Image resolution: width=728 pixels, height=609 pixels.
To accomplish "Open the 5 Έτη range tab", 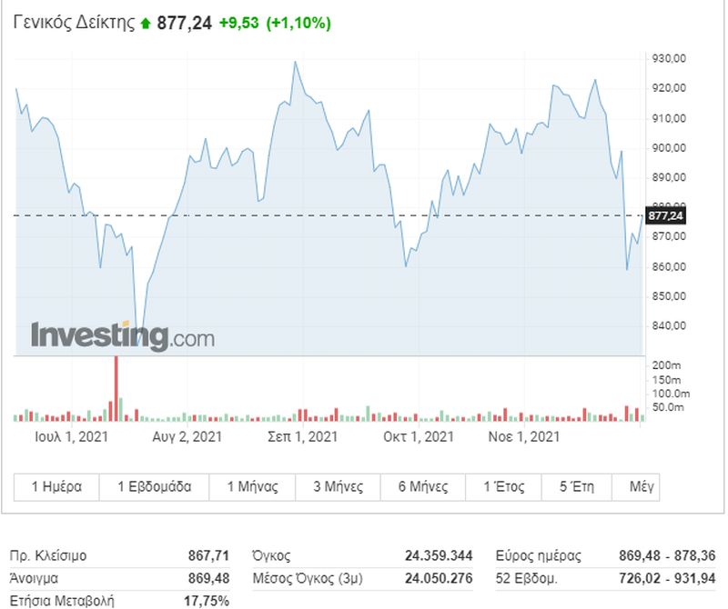I will tap(577, 487).
